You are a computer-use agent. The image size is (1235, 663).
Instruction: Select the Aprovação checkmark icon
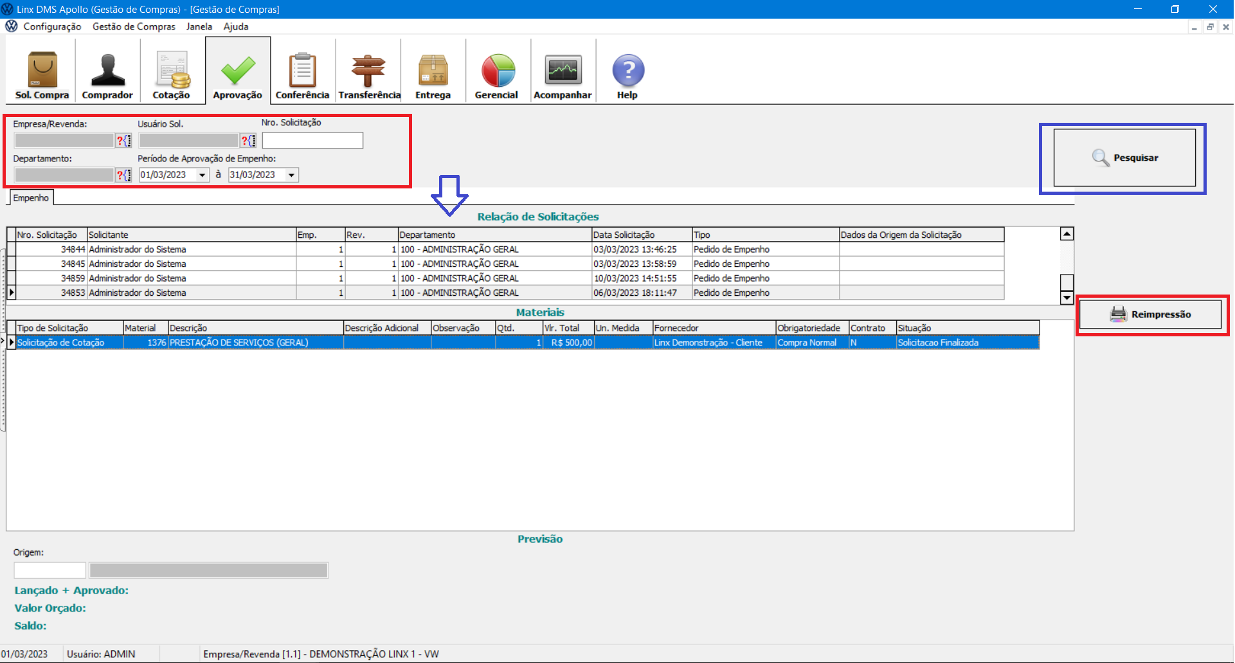click(x=238, y=71)
